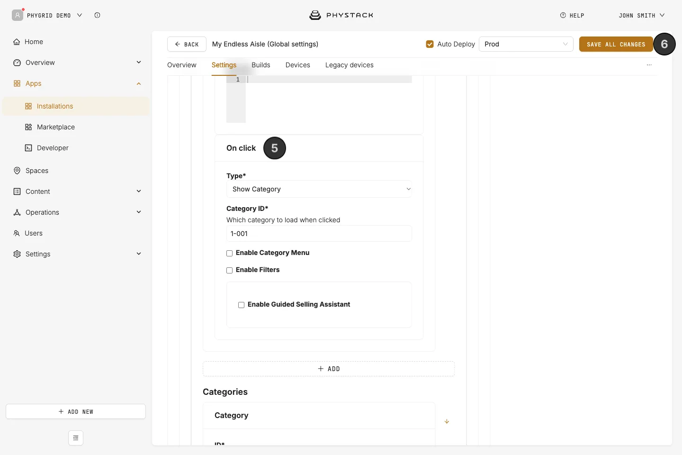Click the Add New button in sidebar
Screen dimensions: 682x455
pos(76,411)
